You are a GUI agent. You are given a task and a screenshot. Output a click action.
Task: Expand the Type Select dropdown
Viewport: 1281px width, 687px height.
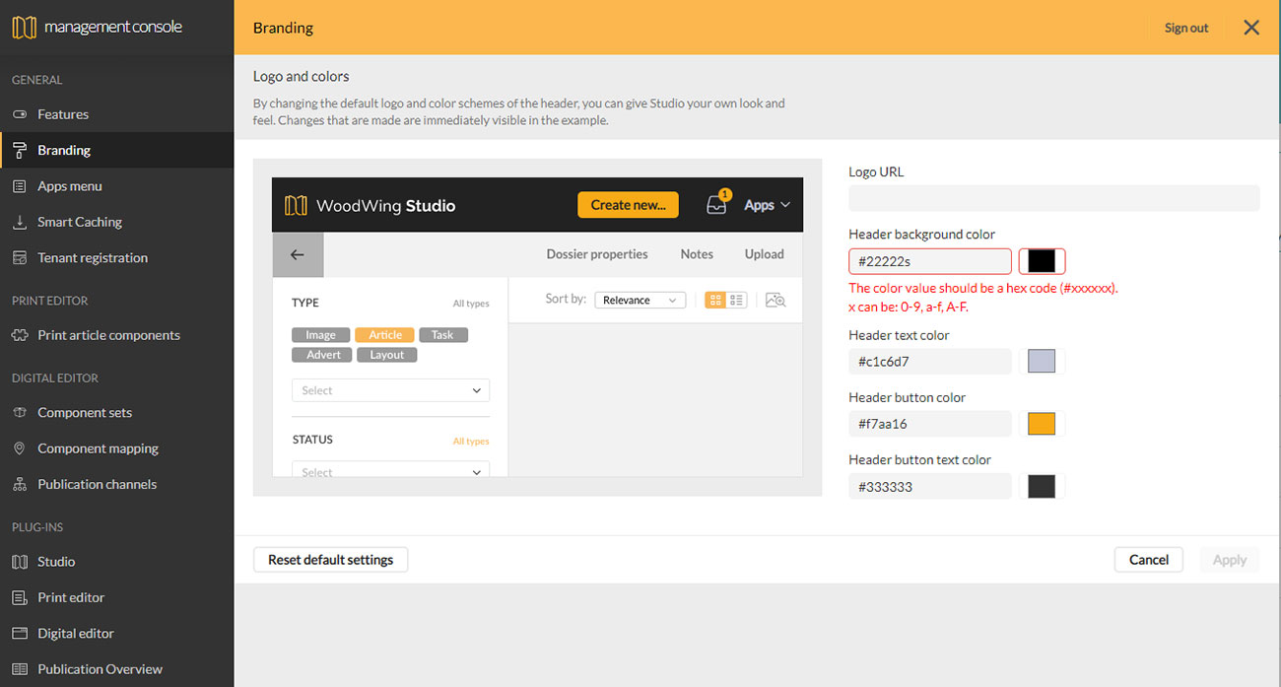[x=390, y=390]
